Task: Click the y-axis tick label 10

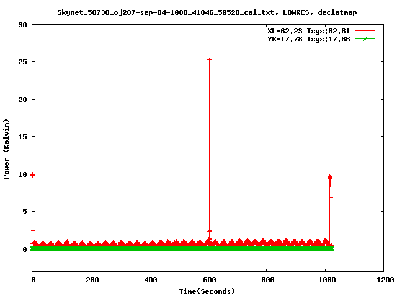Action: point(22,174)
